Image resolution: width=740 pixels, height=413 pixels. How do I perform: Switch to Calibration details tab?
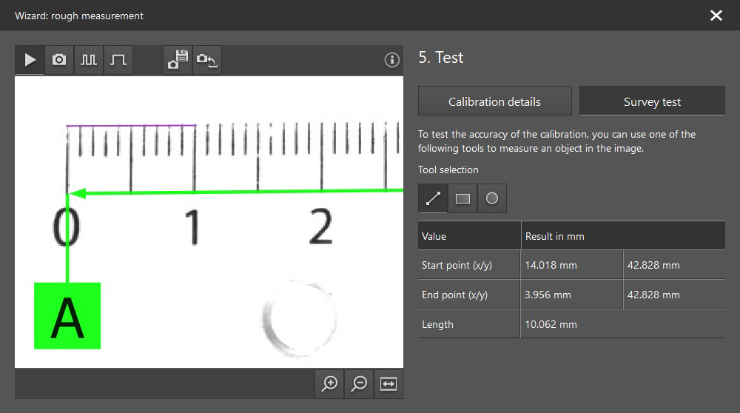(494, 101)
